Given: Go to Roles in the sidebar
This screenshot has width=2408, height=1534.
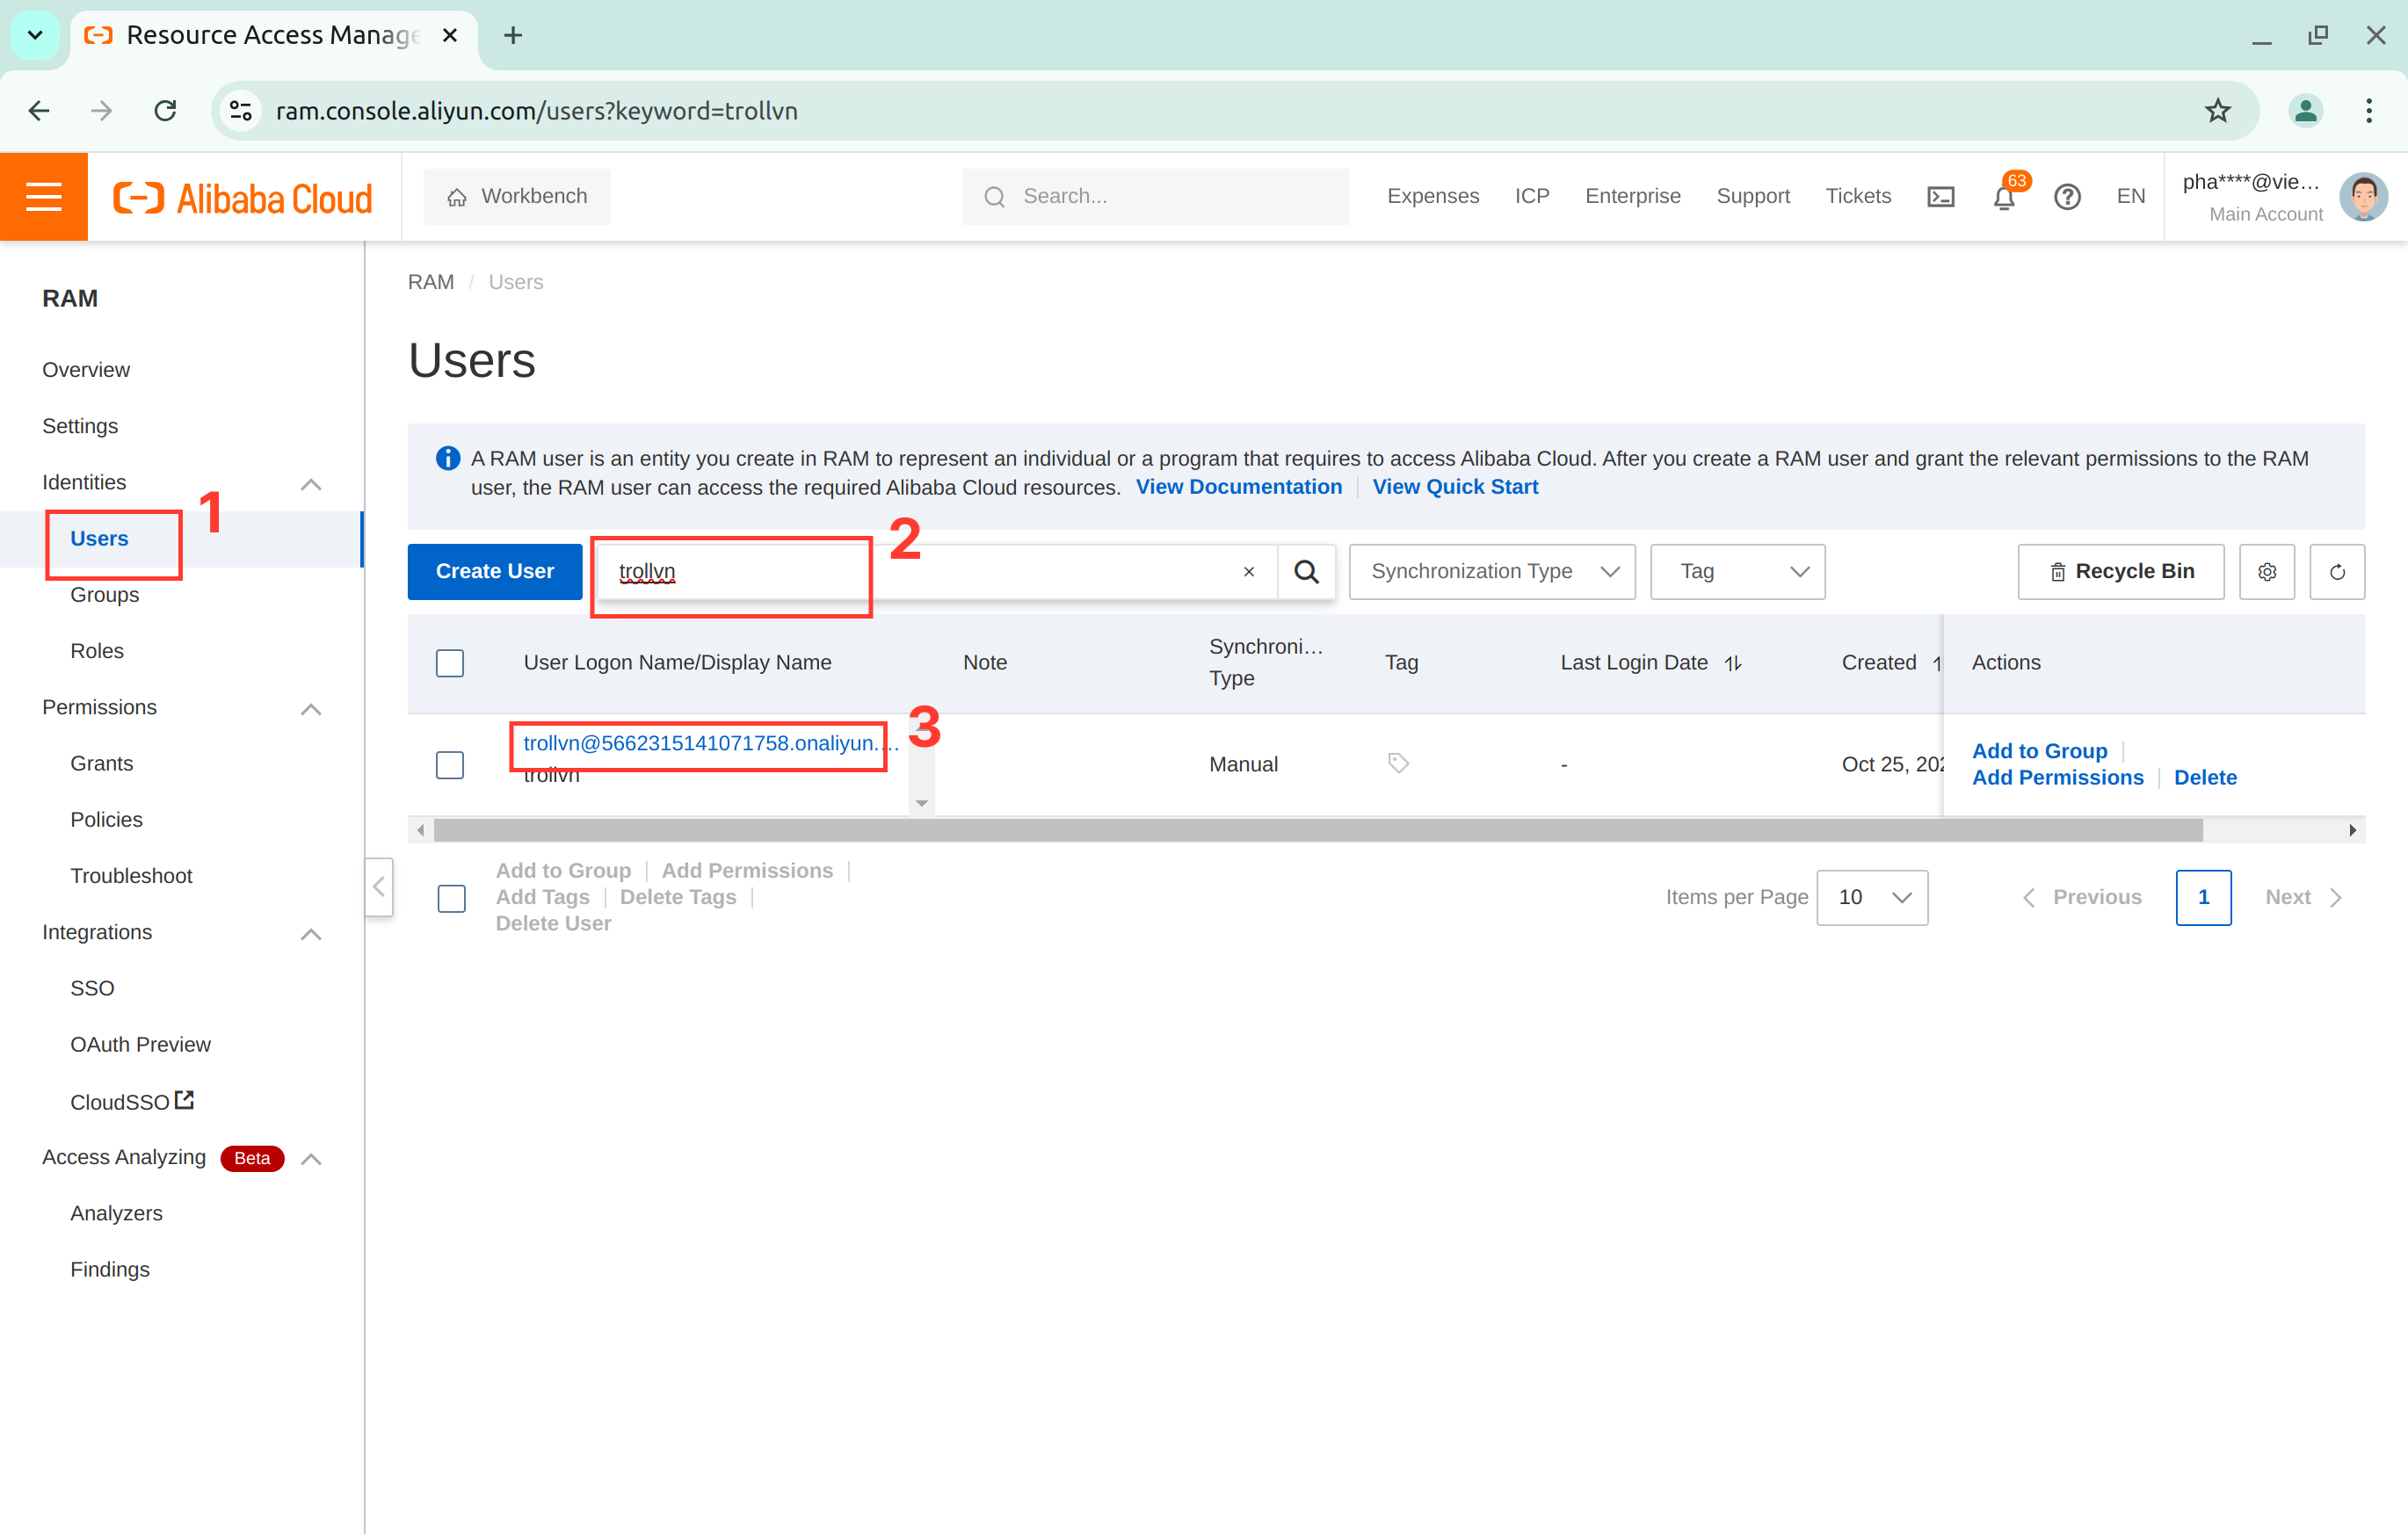Looking at the screenshot, I should click(x=97, y=651).
